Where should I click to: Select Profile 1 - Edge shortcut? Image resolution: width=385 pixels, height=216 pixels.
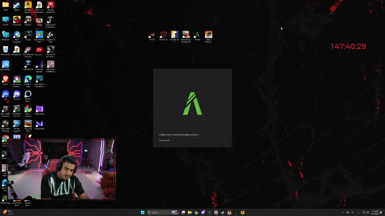(28, 82)
